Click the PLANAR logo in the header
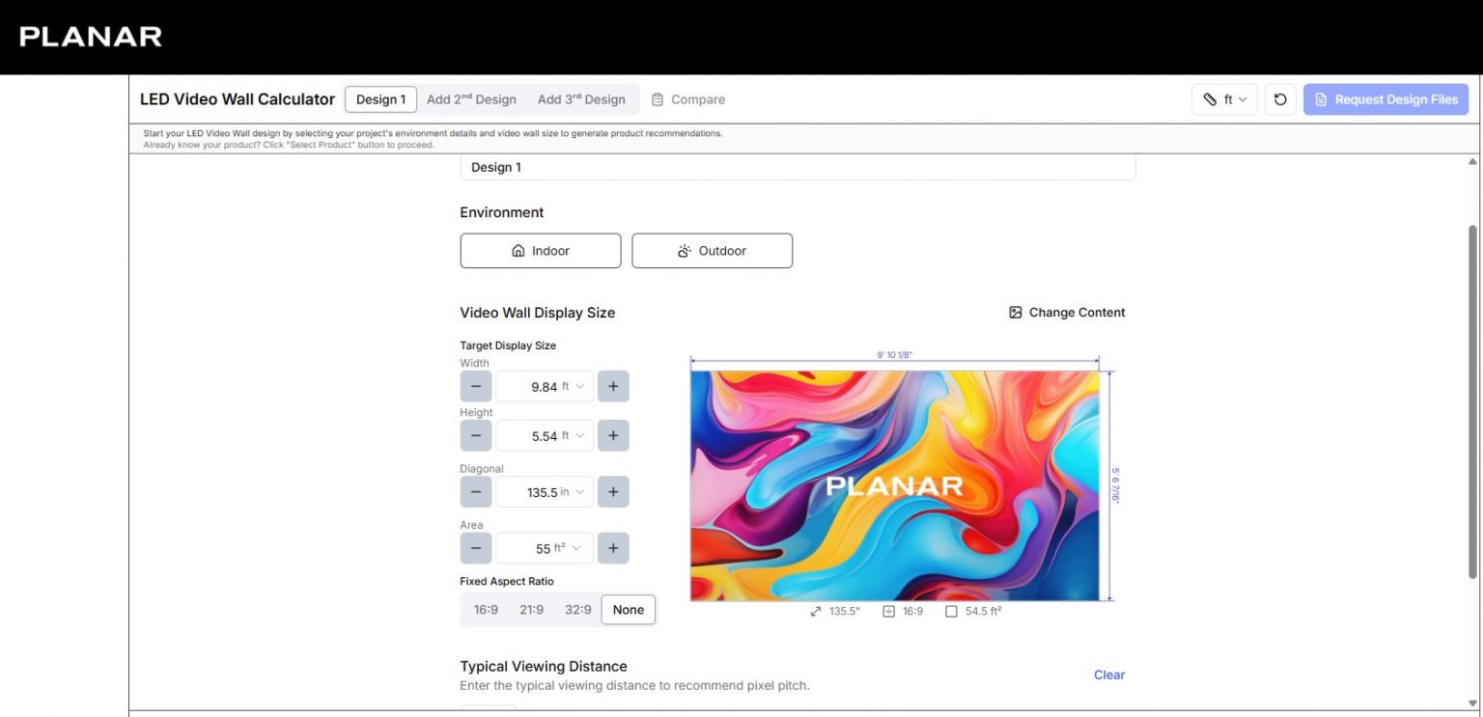Image resolution: width=1483 pixels, height=717 pixels. 91,37
